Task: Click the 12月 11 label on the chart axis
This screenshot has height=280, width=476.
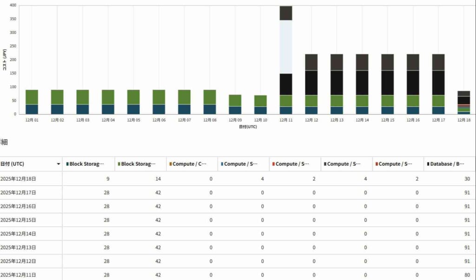Action: (x=286, y=120)
